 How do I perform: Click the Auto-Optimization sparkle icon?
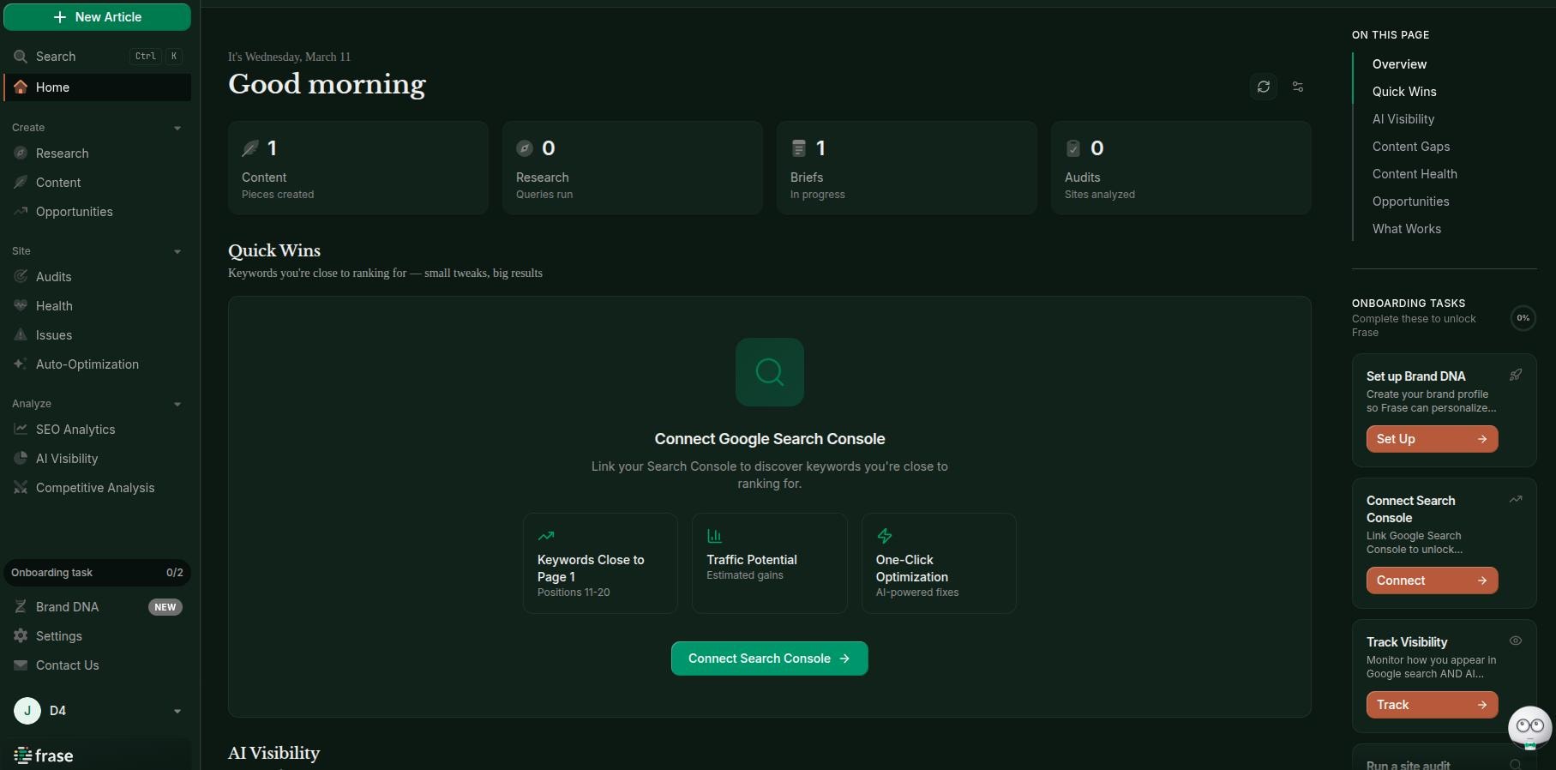21,364
